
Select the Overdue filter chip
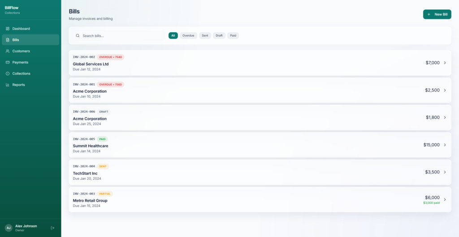[x=188, y=36]
